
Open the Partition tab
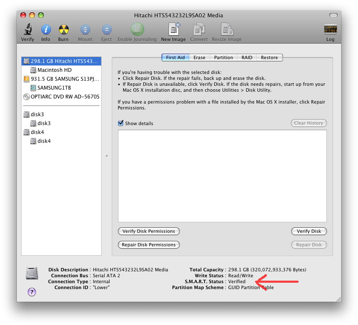(223, 57)
